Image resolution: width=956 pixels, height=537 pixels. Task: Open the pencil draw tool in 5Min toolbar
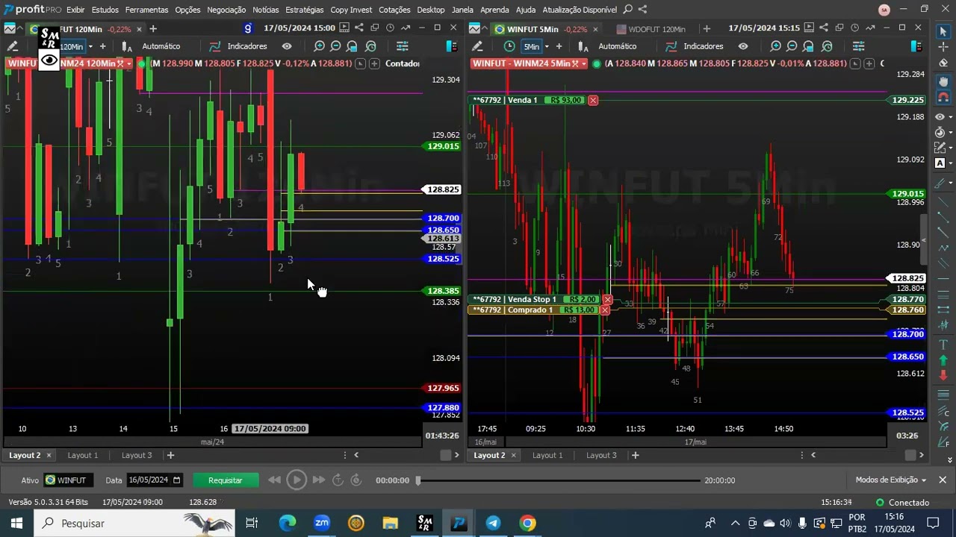coord(476,46)
